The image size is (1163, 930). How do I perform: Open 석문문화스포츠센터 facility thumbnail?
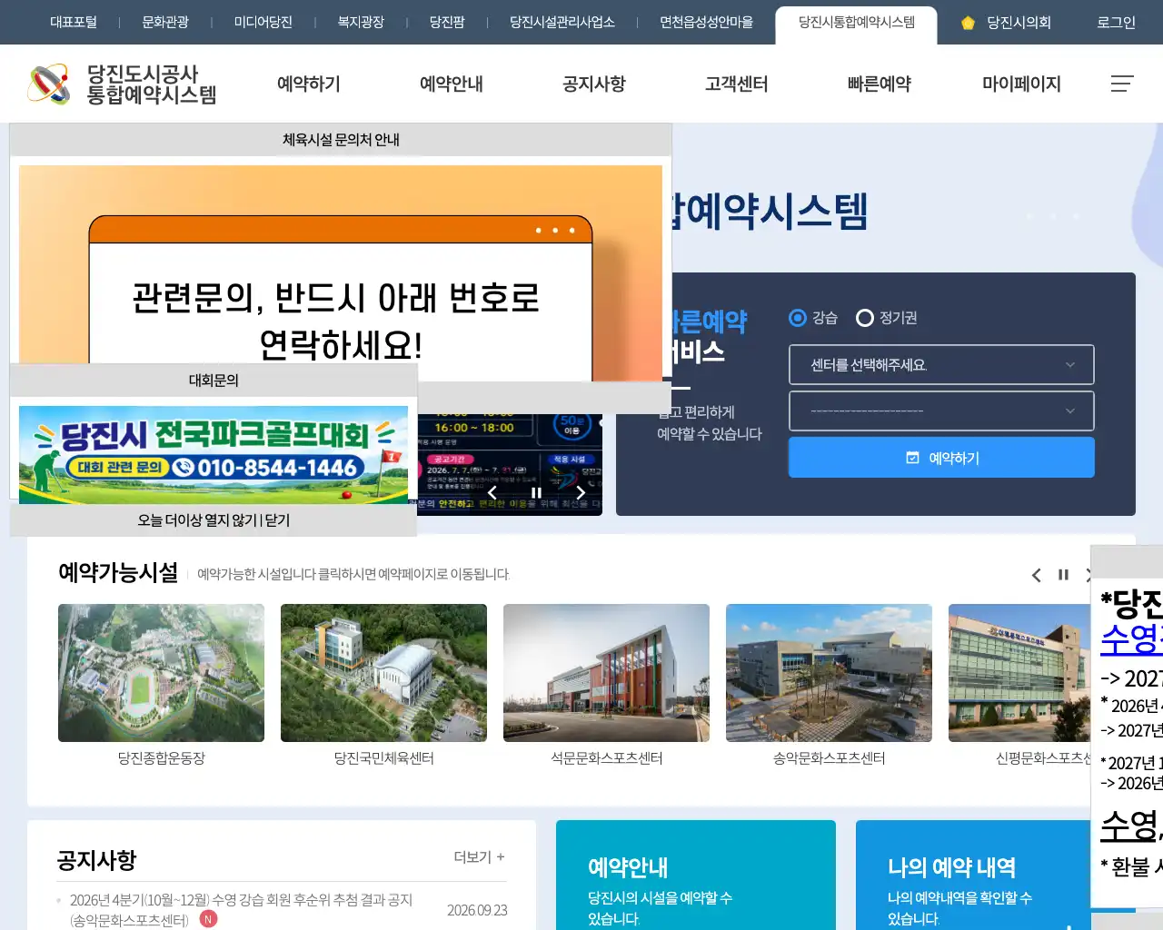point(607,673)
